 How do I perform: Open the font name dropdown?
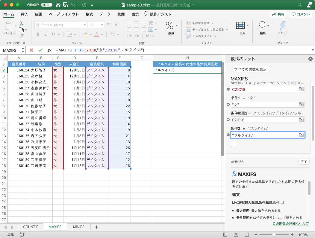(x=85, y=25)
